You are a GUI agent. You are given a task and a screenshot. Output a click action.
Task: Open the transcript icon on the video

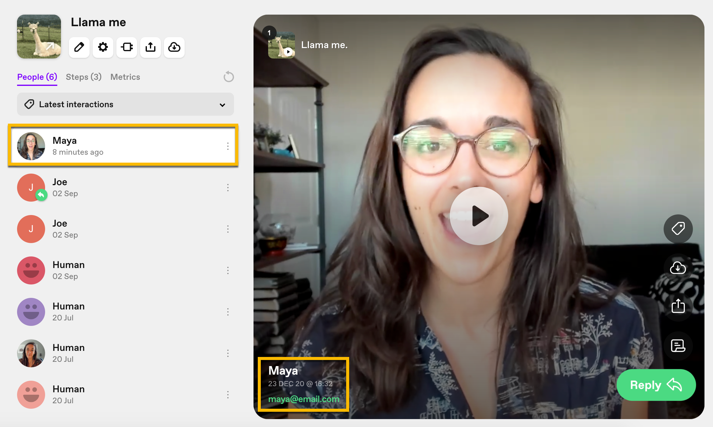tap(678, 346)
